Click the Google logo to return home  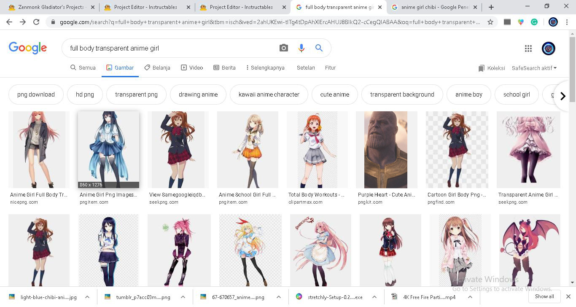27,48
